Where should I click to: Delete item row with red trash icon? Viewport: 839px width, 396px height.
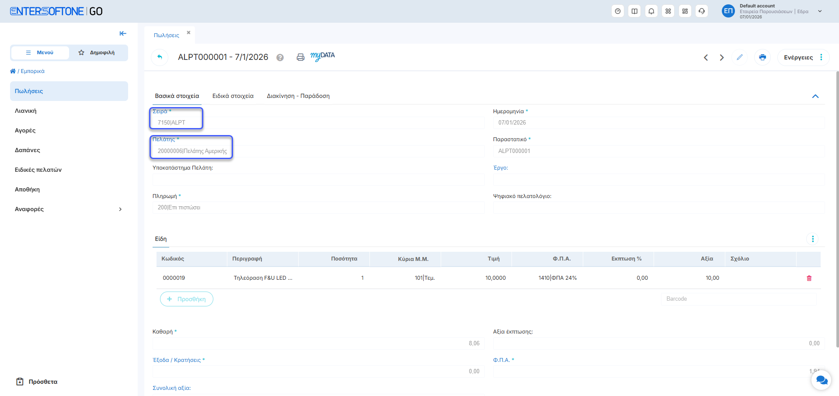809,278
